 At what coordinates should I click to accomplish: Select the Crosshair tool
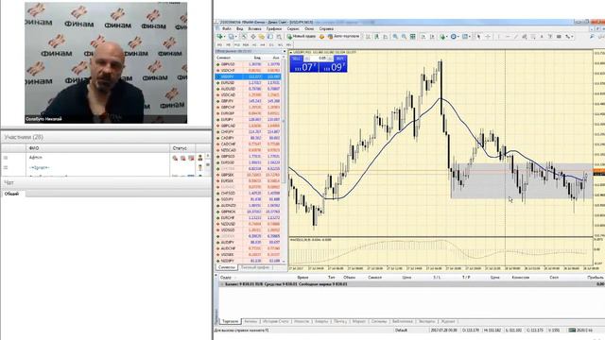coord(488,37)
